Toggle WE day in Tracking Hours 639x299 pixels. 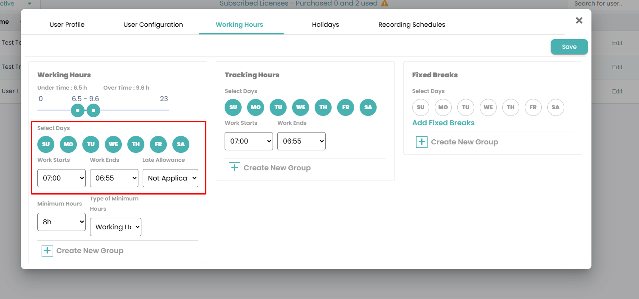tap(301, 107)
